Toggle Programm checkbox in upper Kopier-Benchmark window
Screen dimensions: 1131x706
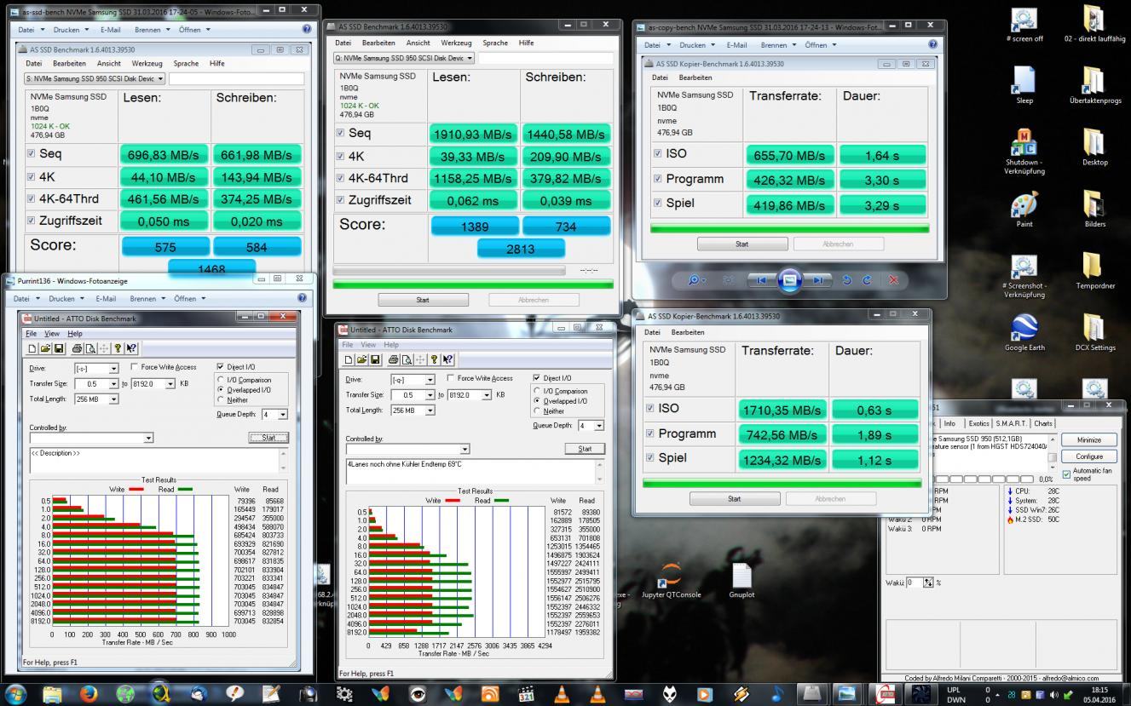[x=657, y=179]
